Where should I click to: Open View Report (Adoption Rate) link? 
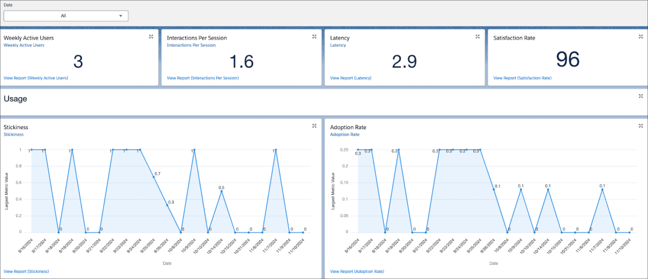point(357,271)
